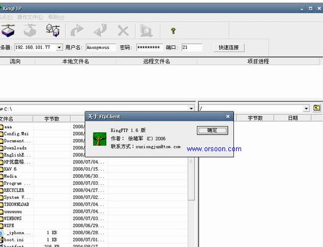The image size is (323, 247).
Task: Click the 本地文件名 column header
Action: 76,61
